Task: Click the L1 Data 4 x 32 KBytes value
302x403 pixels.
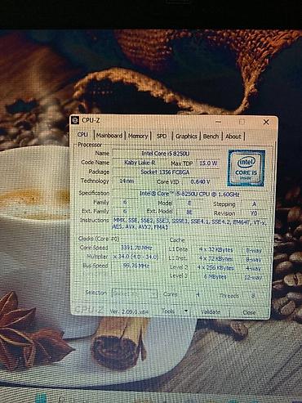Action: click(x=216, y=249)
